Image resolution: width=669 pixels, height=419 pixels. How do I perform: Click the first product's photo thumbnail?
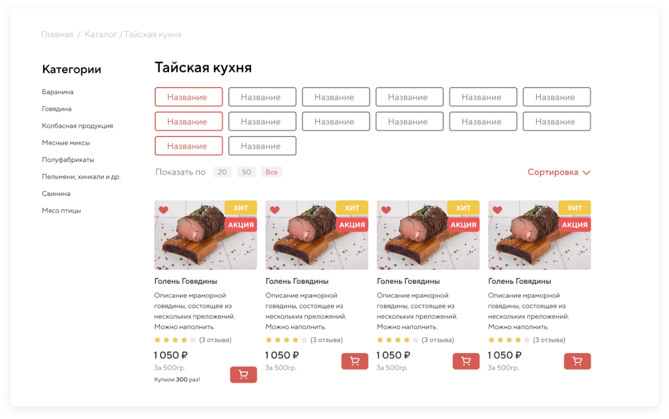click(x=205, y=235)
